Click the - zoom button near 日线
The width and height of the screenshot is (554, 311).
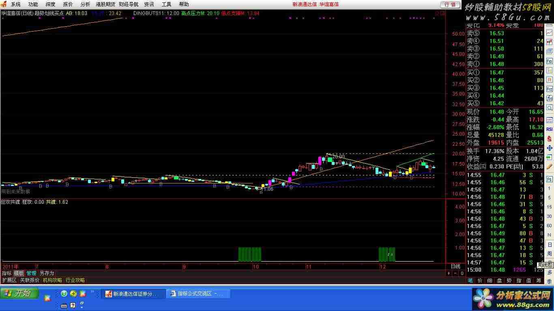pos(455,273)
